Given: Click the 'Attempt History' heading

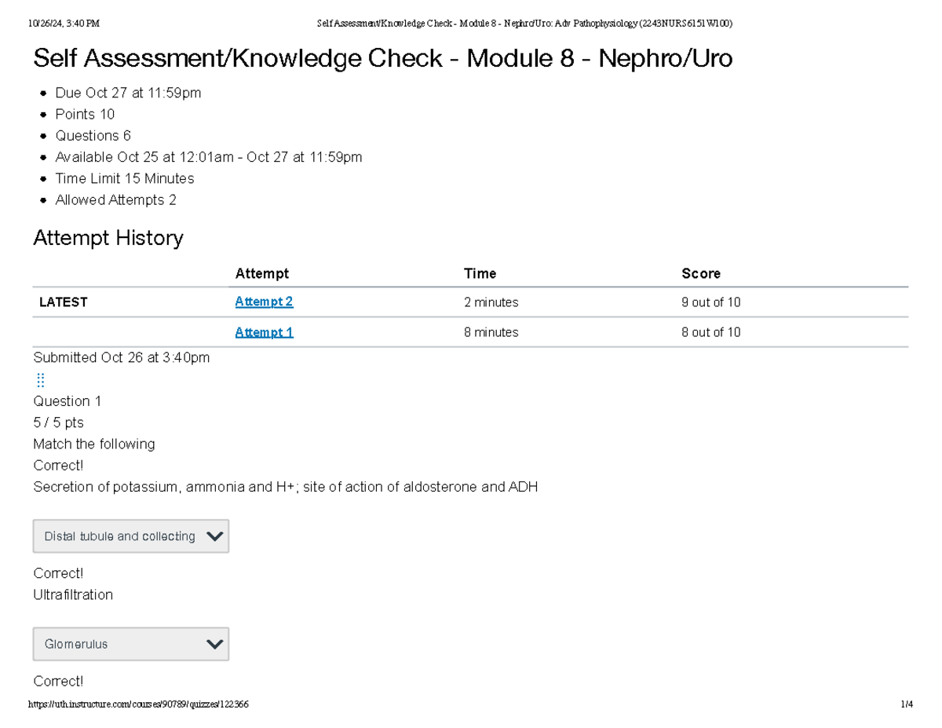Looking at the screenshot, I should point(108,238).
